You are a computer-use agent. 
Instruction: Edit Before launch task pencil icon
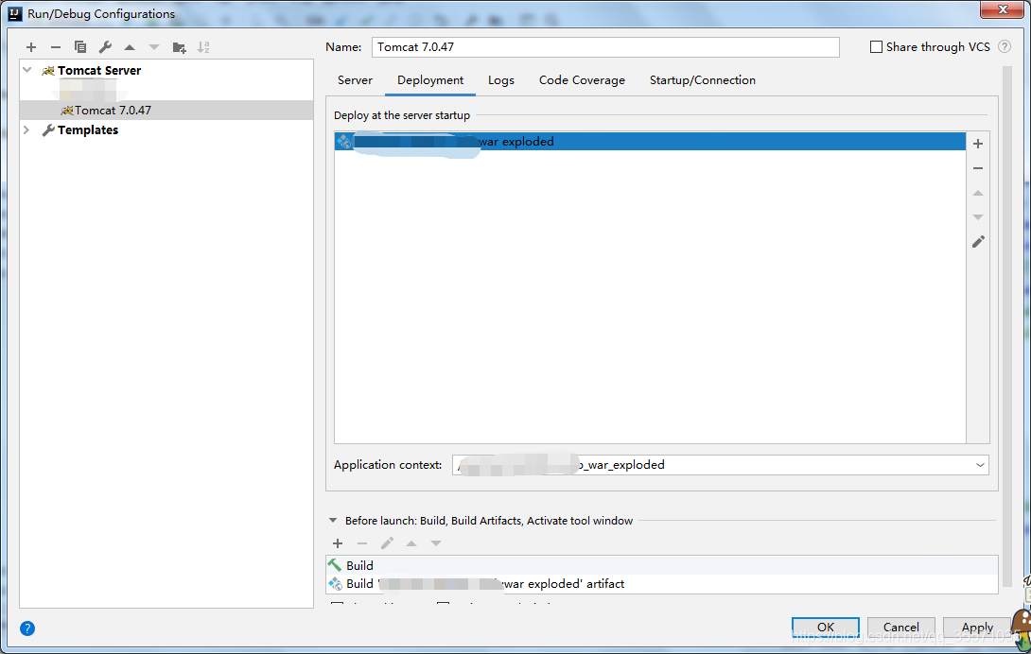pyautogui.click(x=387, y=542)
